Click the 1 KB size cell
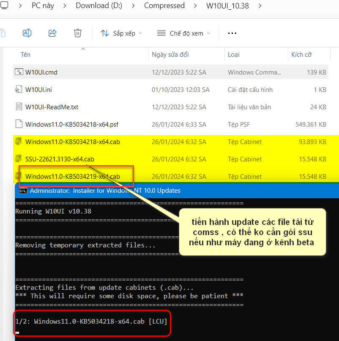 coord(320,90)
